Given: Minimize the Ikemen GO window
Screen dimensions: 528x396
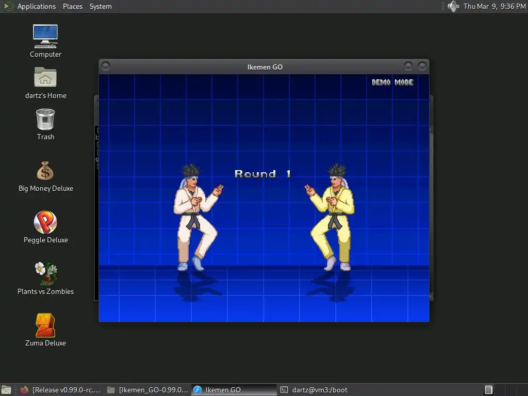Looking at the screenshot, I should coord(408,66).
